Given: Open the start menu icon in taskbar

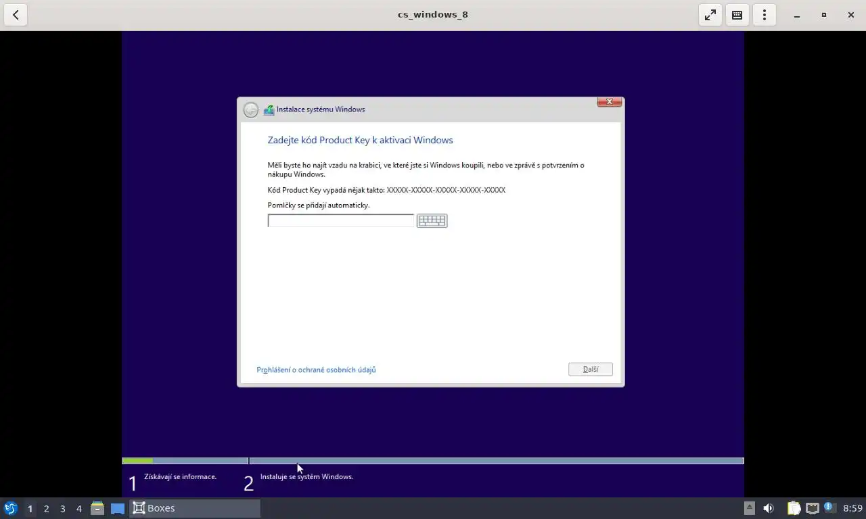Looking at the screenshot, I should coord(11,508).
